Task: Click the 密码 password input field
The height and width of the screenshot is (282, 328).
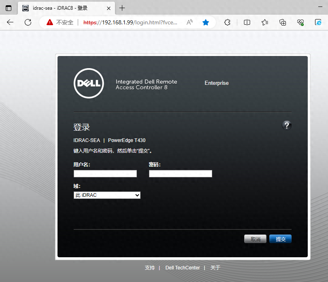Action: (180, 174)
